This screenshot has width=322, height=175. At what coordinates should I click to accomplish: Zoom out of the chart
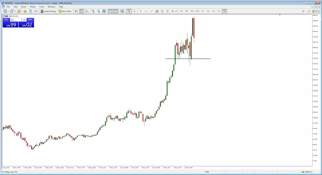click(x=99, y=11)
